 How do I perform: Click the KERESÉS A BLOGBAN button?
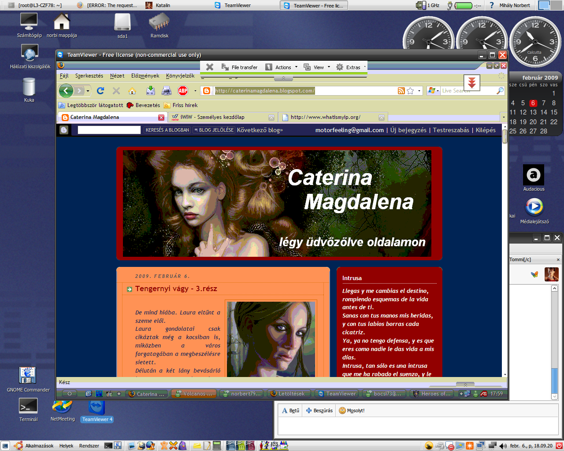(167, 130)
